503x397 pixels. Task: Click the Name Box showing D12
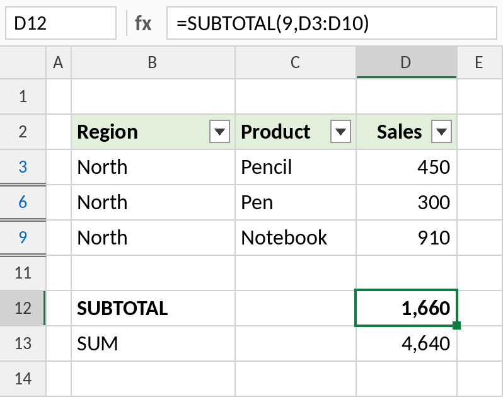(61, 23)
